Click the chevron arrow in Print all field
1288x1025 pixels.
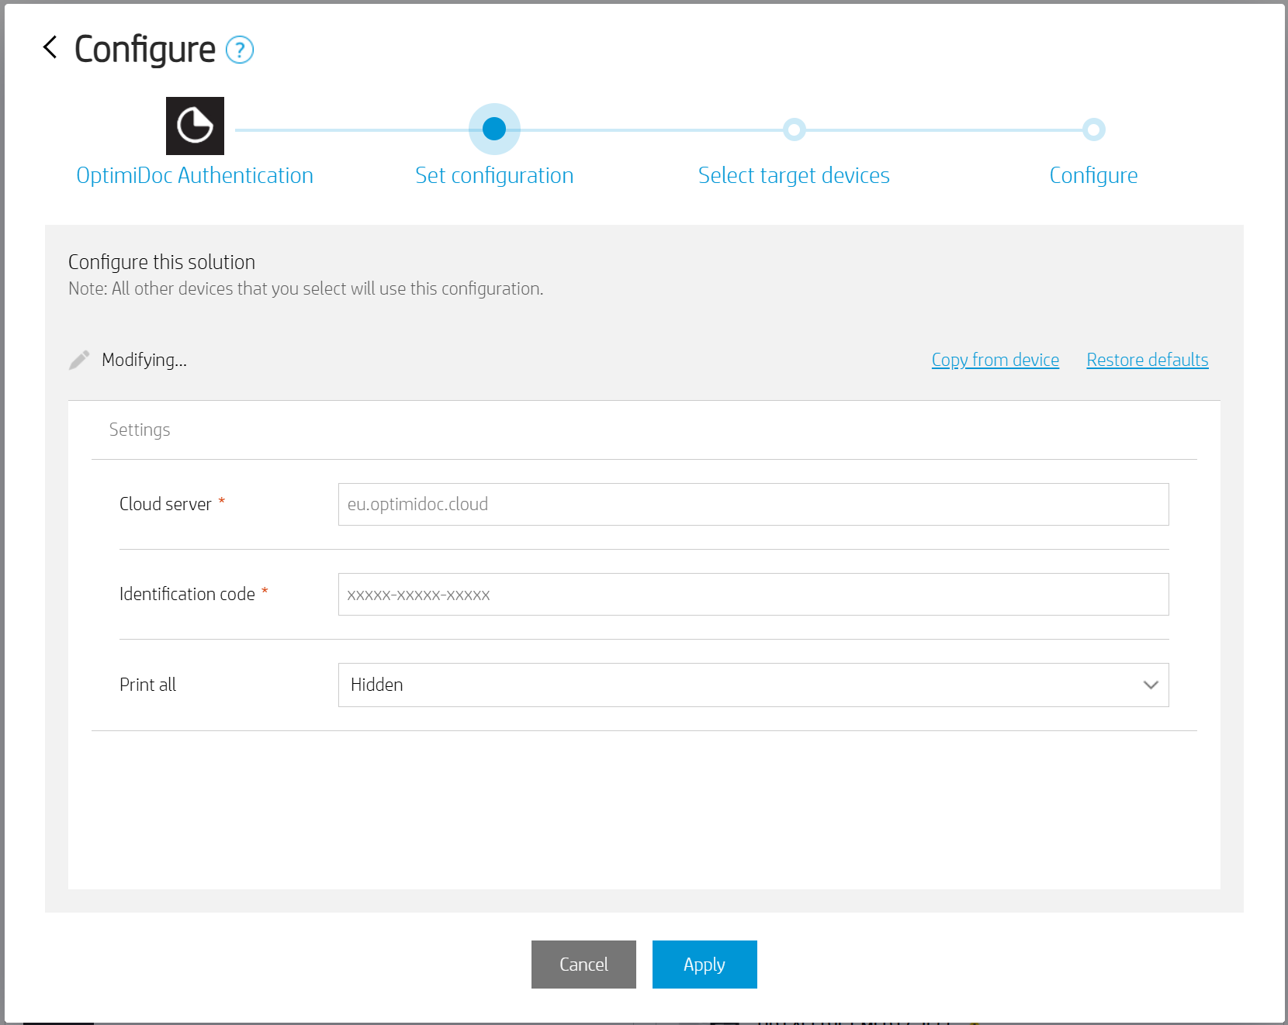(1150, 685)
